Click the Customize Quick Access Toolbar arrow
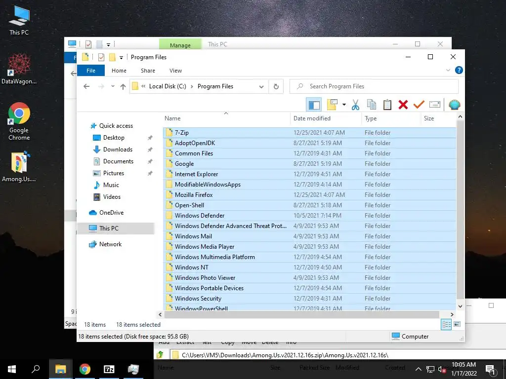The height and width of the screenshot is (379, 506). coord(122,58)
